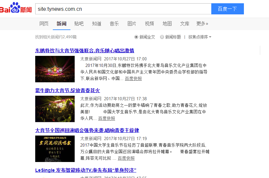The height and width of the screenshot is (178, 269).
Task: Open the 贴吧 tab
Action: pos(79,24)
